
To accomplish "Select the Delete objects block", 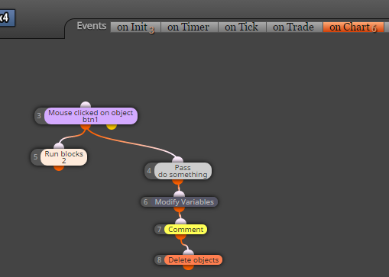I will 193,260.
